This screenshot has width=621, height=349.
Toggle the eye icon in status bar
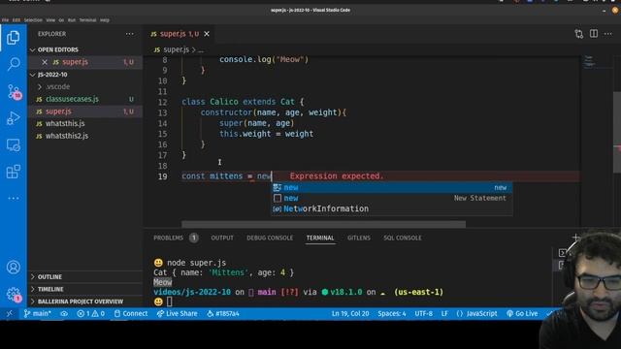pos(64,314)
